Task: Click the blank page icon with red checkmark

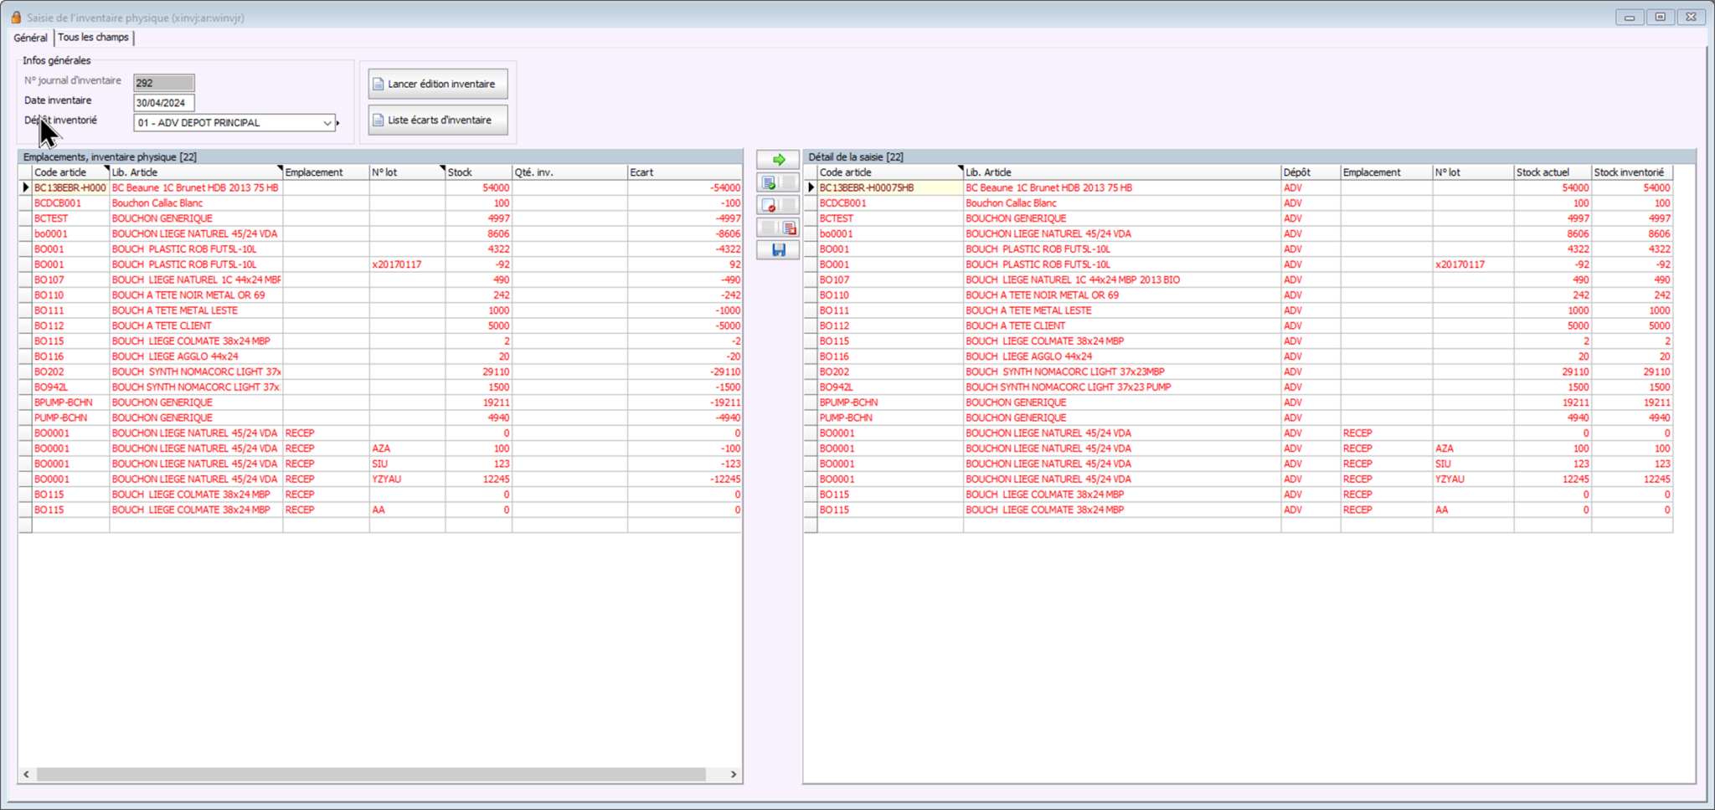Action: tap(769, 205)
